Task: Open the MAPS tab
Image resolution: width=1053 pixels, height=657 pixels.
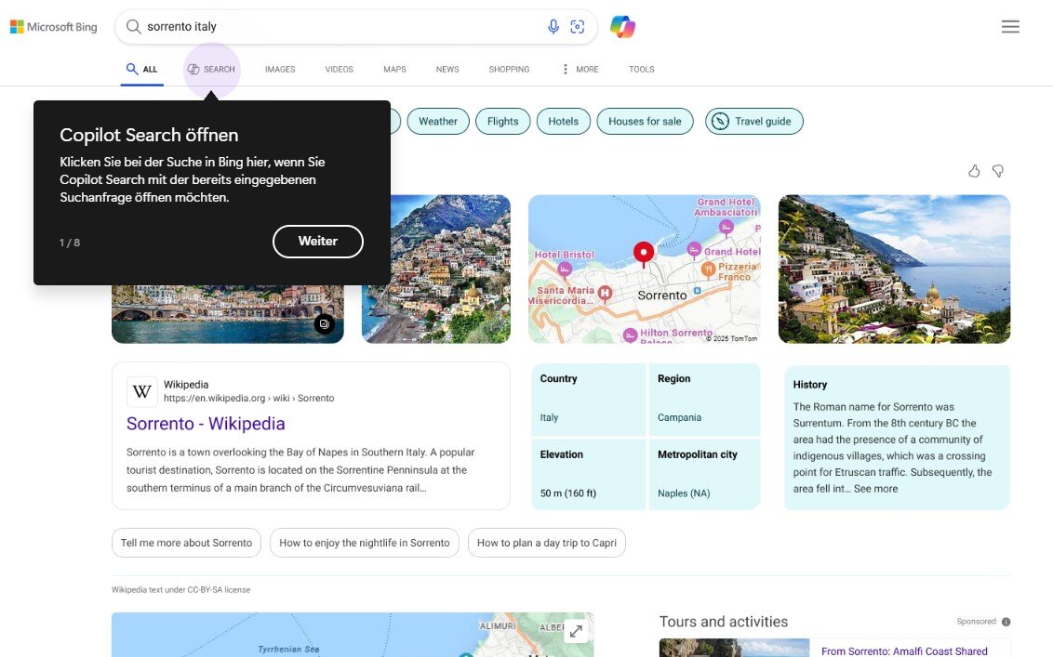Action: [394, 69]
